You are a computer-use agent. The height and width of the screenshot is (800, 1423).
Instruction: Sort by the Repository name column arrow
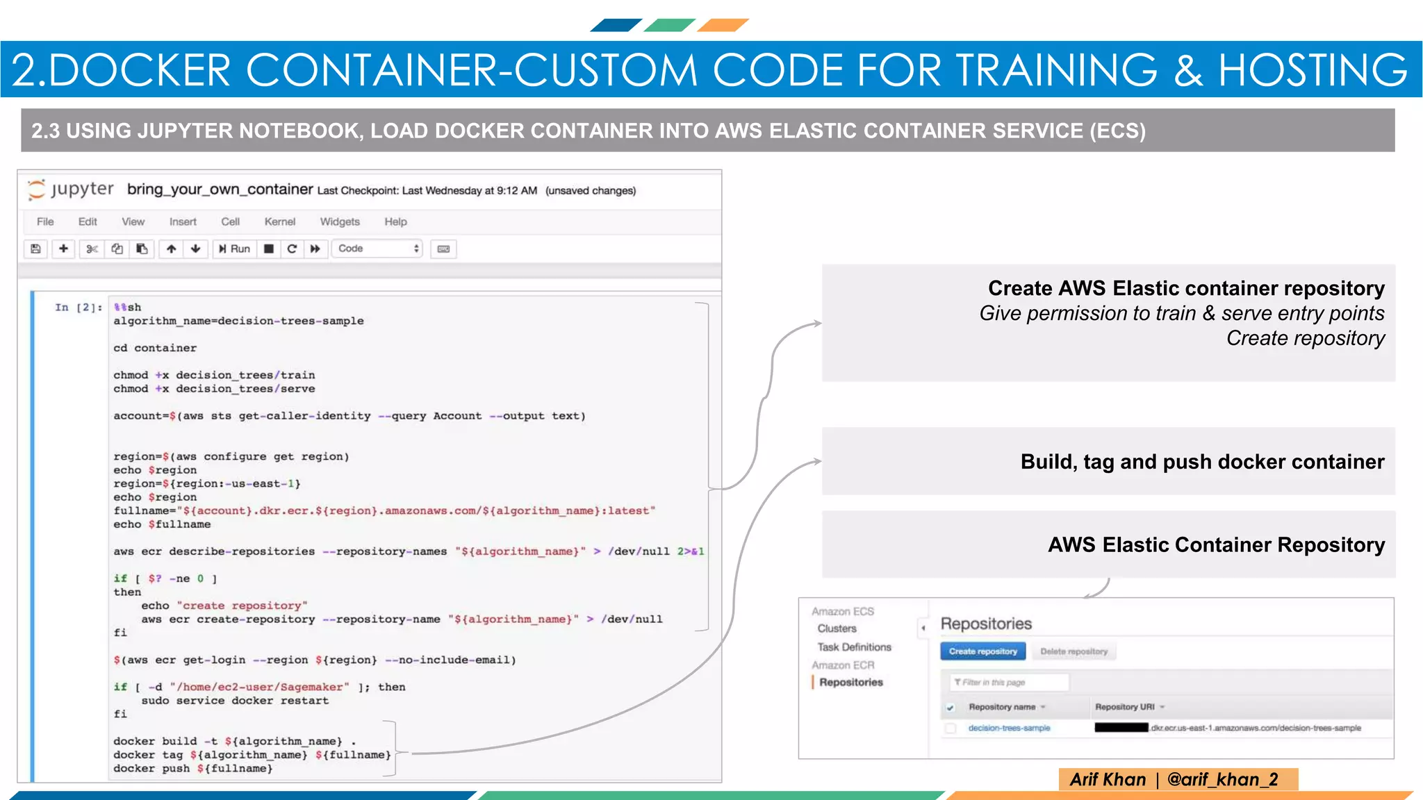[x=1043, y=708]
